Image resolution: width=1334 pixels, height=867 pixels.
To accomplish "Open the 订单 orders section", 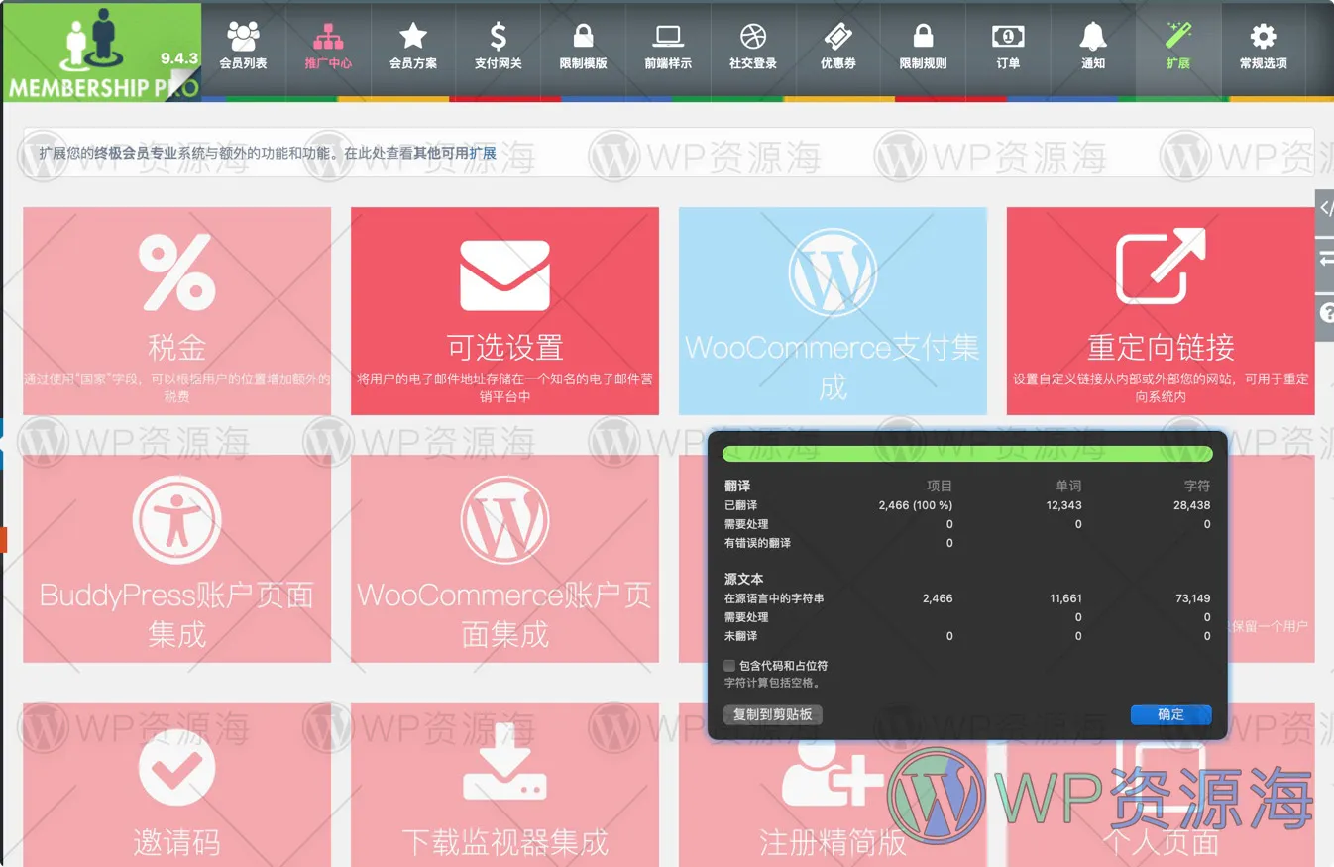I will click(1007, 47).
